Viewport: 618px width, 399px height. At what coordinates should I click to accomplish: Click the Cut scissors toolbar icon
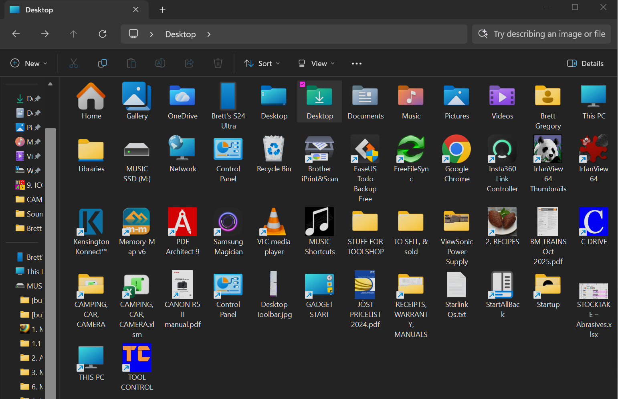(74, 63)
